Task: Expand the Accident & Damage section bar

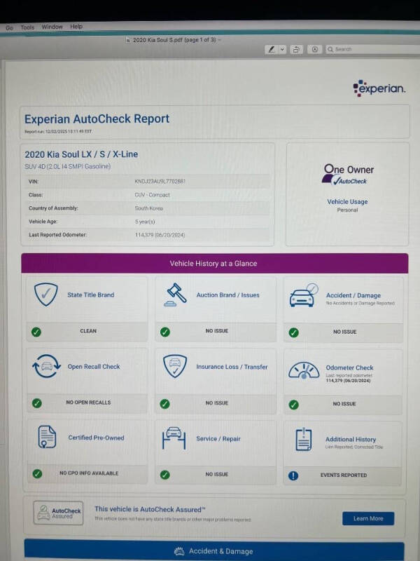Action: [214, 551]
